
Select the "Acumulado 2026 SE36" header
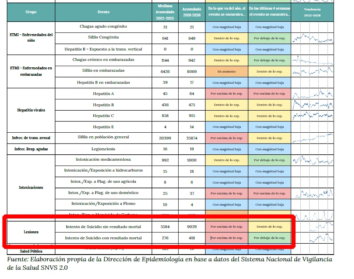[192, 12]
